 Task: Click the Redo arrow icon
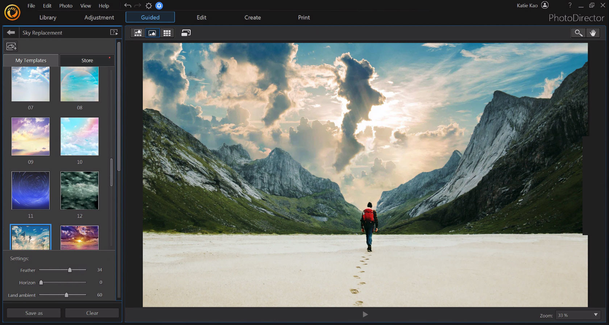coord(138,5)
